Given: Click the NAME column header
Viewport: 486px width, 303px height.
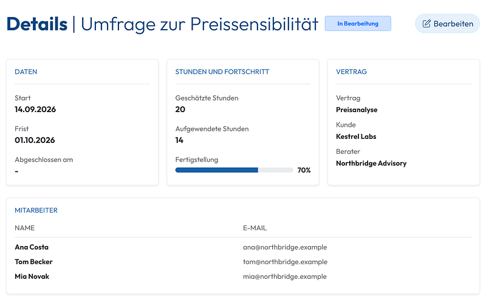Looking at the screenshot, I should (24, 228).
